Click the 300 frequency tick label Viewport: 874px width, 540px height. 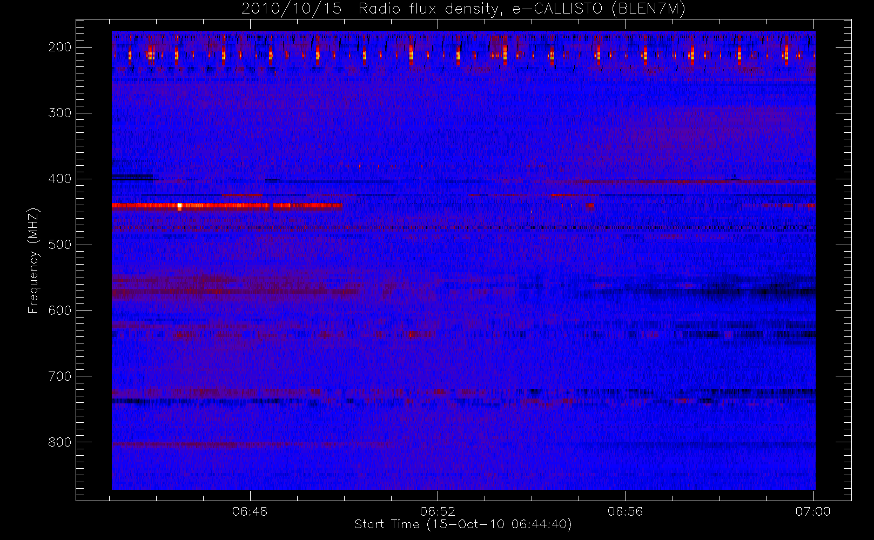pos(59,113)
